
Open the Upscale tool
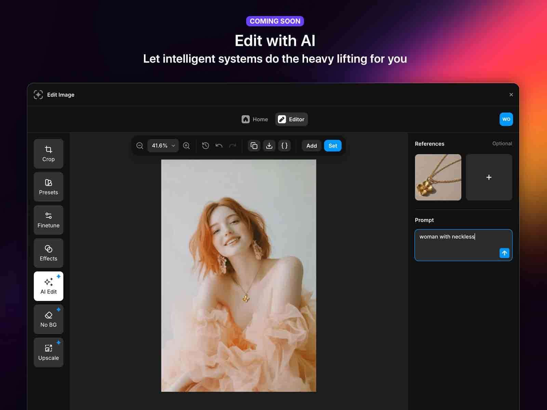48,352
